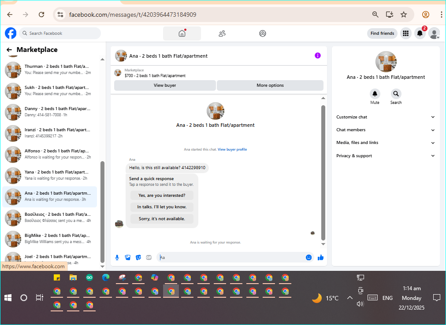This screenshot has width=446, height=325.
Task: Open Danny's conversation
Action: (x=50, y=112)
